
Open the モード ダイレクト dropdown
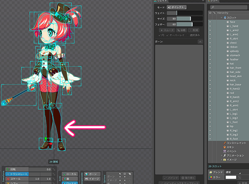[x=177, y=7]
